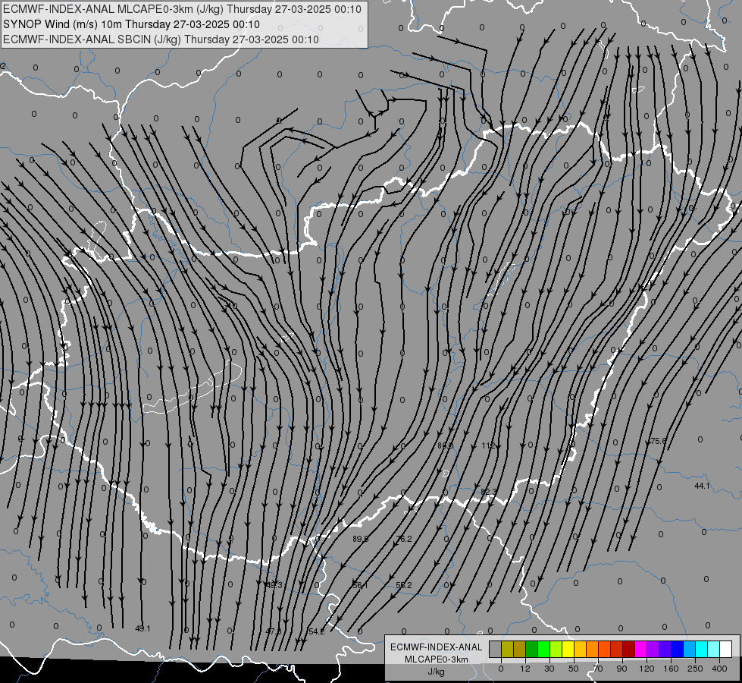Image resolution: width=742 pixels, height=683 pixels.
Task: Click the map data value 49.3
Action: [x=274, y=585]
